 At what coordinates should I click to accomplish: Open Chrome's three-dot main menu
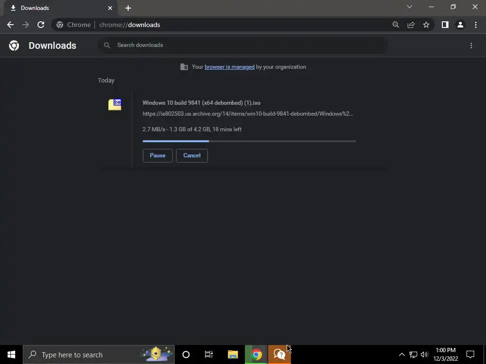click(x=476, y=25)
